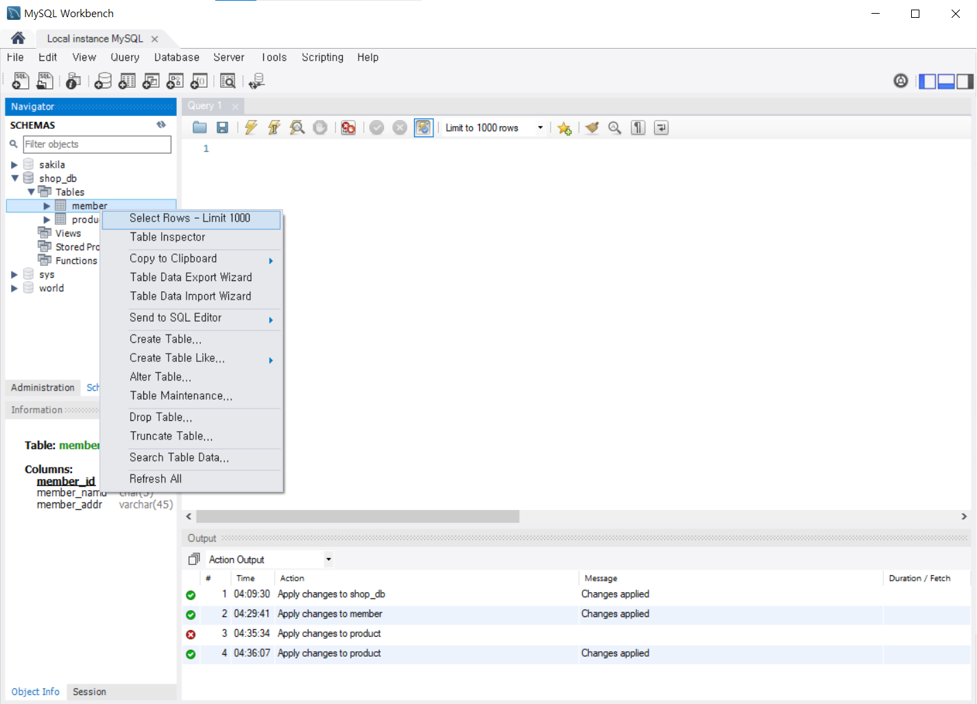Image resolution: width=977 pixels, height=704 pixels.
Task: Expand the sakila schema
Action: [x=14, y=165]
